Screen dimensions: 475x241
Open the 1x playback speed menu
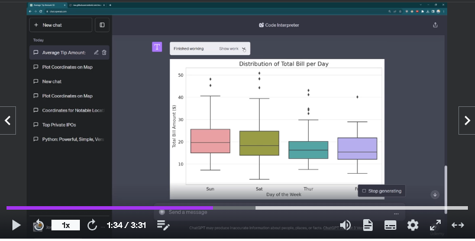[66, 225]
